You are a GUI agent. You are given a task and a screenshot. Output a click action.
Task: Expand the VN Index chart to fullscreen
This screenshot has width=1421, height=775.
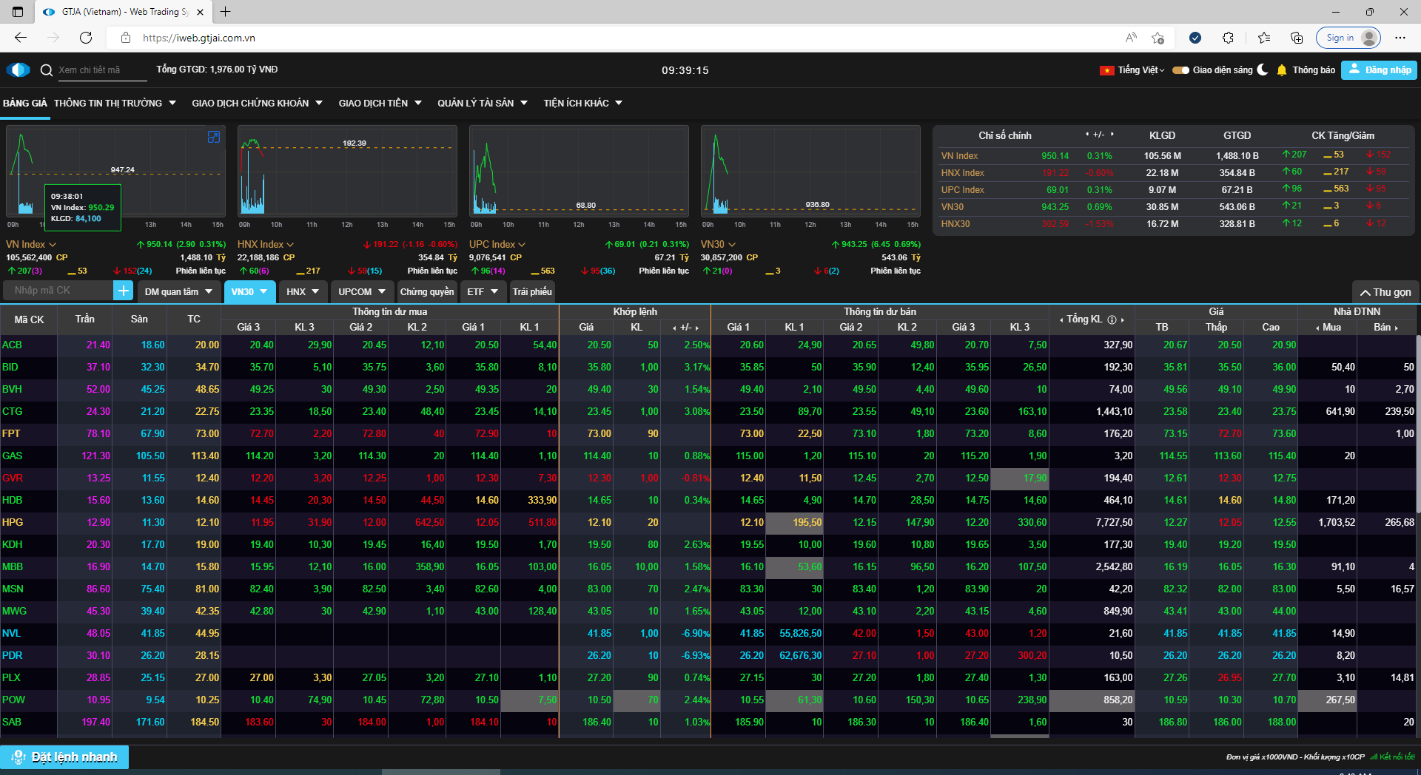point(213,137)
